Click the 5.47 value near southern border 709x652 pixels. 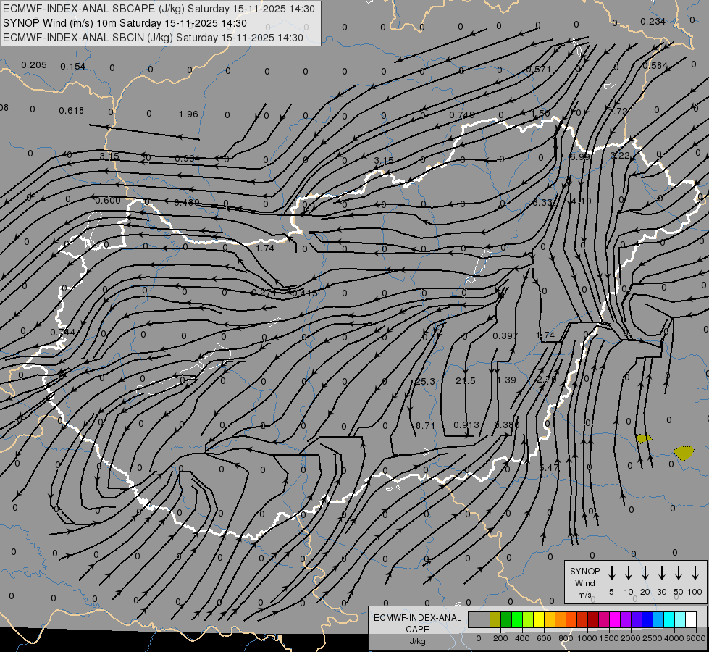tap(548, 467)
